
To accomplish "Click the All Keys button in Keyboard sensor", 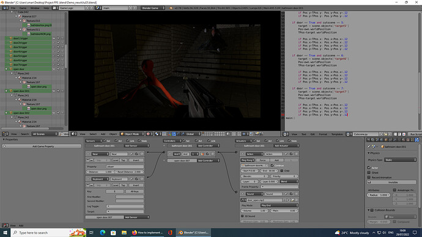I will click(135, 191).
